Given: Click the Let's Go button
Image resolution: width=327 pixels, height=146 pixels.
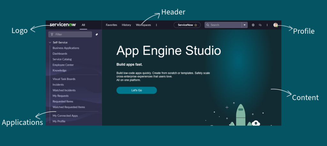Looking at the screenshot, I should click(137, 91).
